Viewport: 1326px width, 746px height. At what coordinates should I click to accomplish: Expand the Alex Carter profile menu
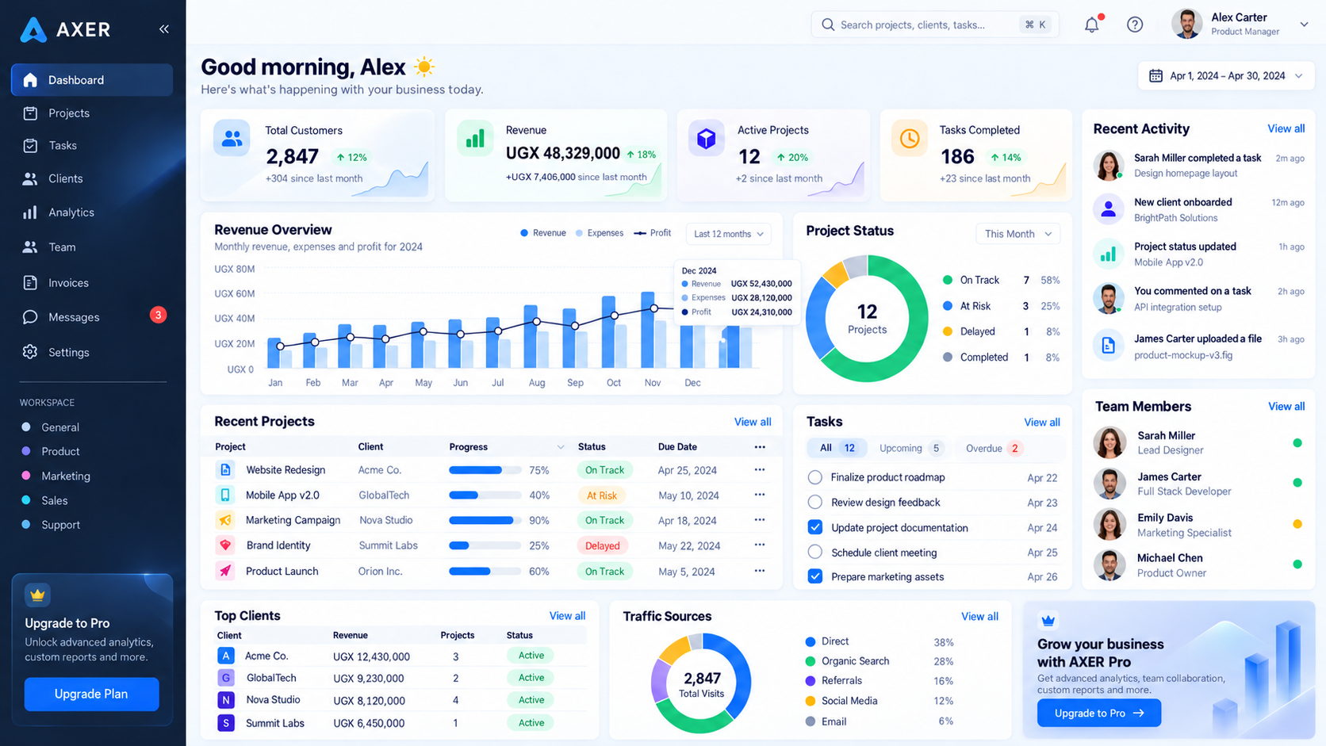coord(1304,25)
